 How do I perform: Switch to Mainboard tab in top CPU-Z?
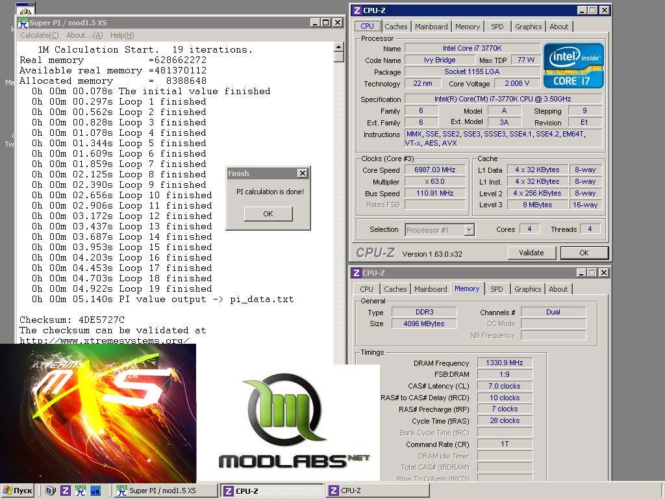click(431, 27)
